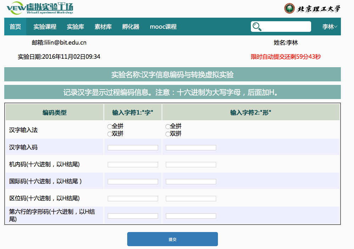
Task: Click the VEW Virtual Experiment Workshop logo
Action: (x=40, y=8)
